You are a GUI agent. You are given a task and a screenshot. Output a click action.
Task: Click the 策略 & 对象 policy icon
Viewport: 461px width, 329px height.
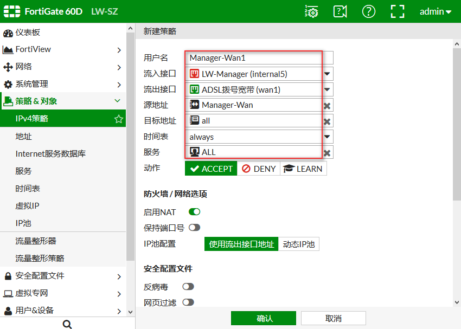(x=8, y=101)
